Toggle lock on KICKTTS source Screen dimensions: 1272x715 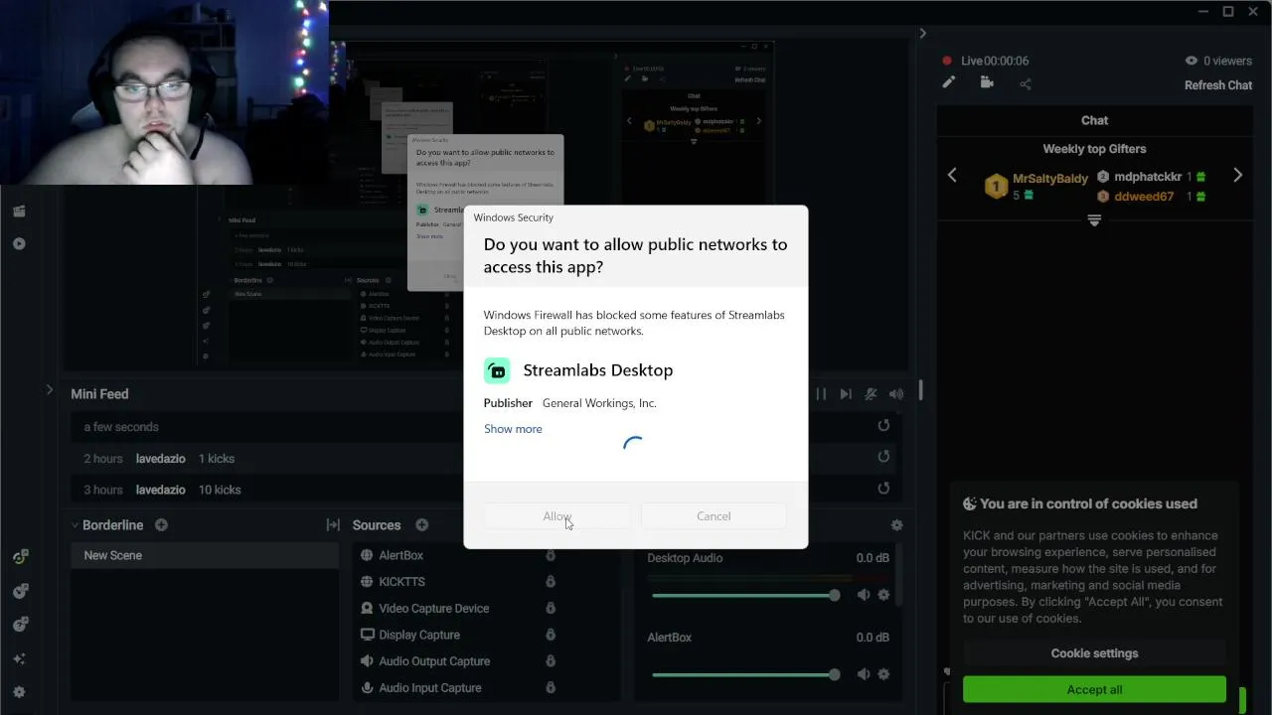550,582
